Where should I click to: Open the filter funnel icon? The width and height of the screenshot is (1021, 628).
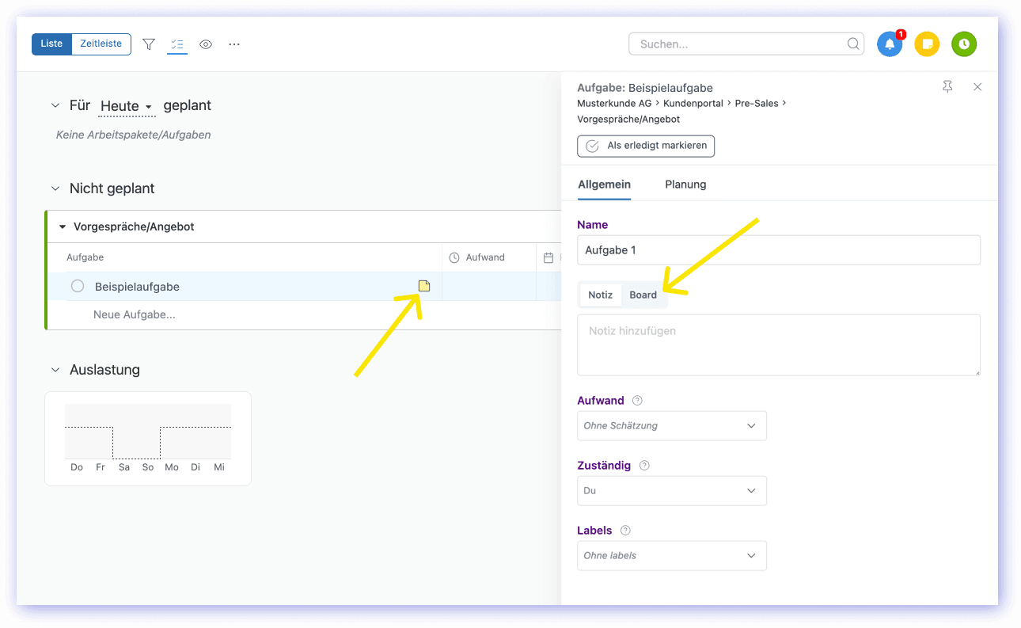149,44
